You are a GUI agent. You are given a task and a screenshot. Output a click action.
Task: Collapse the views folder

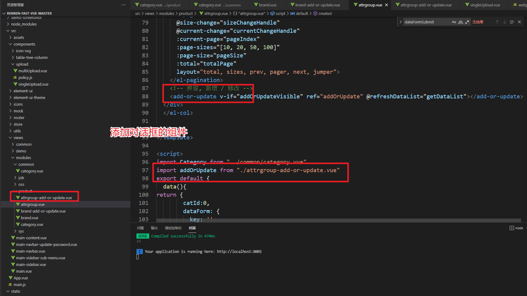(18, 138)
